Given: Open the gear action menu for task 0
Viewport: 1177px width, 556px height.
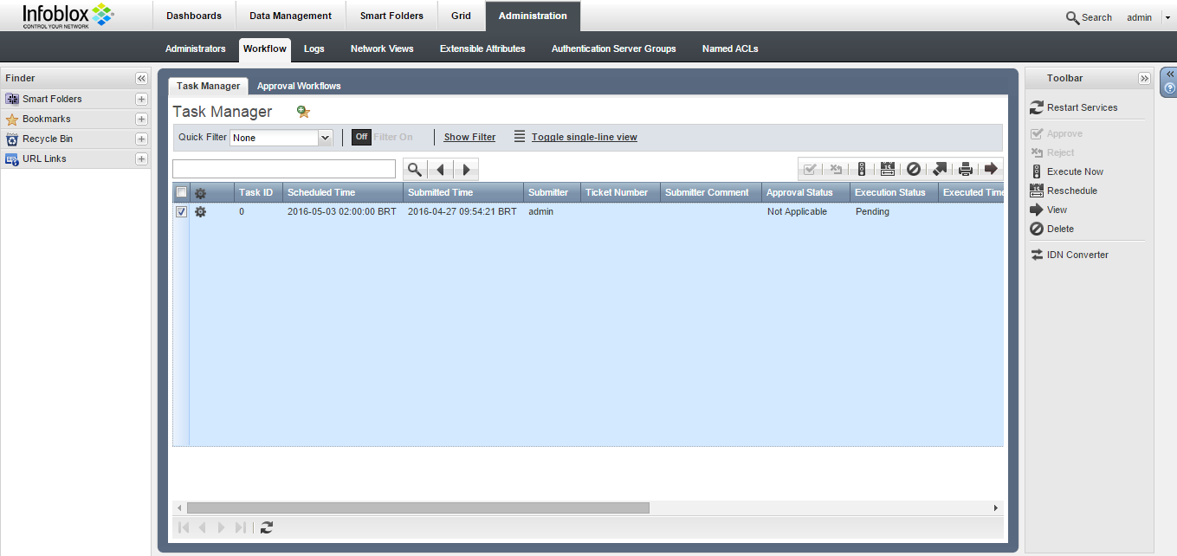Looking at the screenshot, I should (x=200, y=212).
